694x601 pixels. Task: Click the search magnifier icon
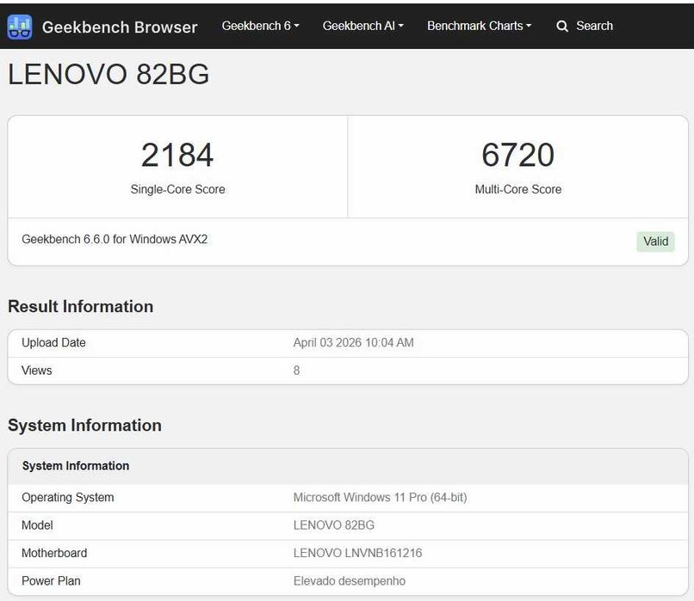click(x=562, y=26)
